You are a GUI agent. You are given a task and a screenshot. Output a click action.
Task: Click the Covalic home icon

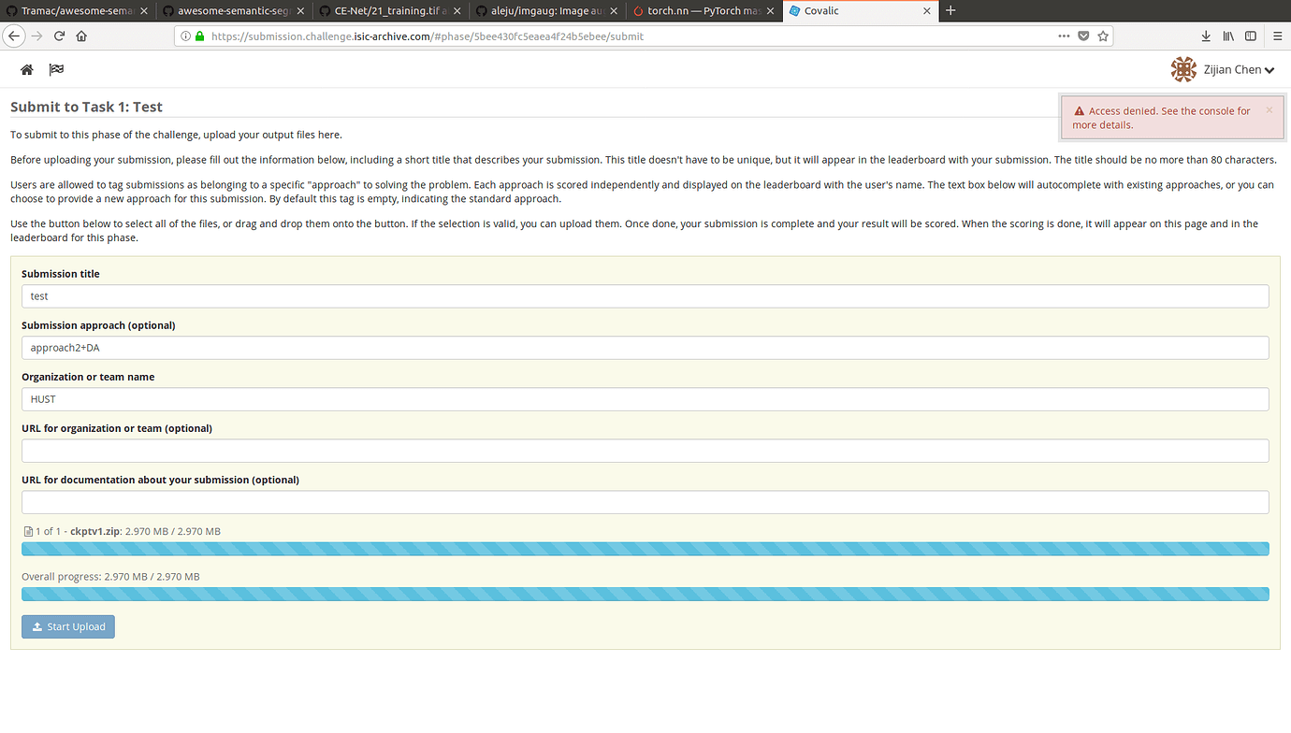point(27,70)
